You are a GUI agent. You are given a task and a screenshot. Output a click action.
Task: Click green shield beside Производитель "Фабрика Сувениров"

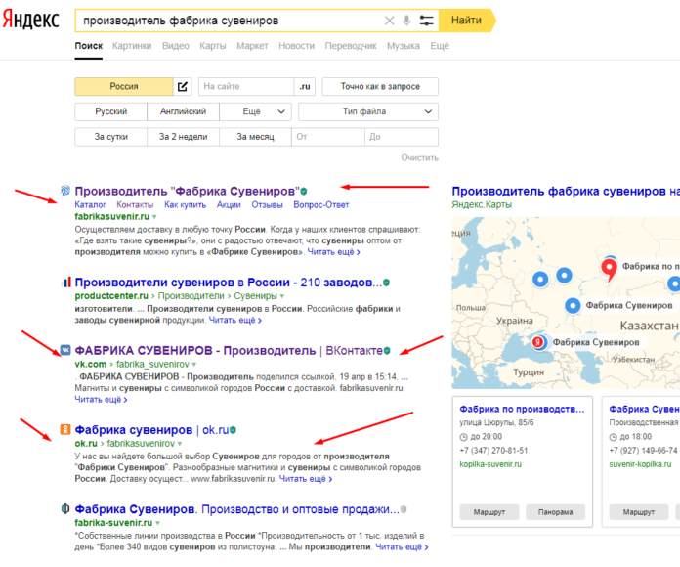(304, 192)
